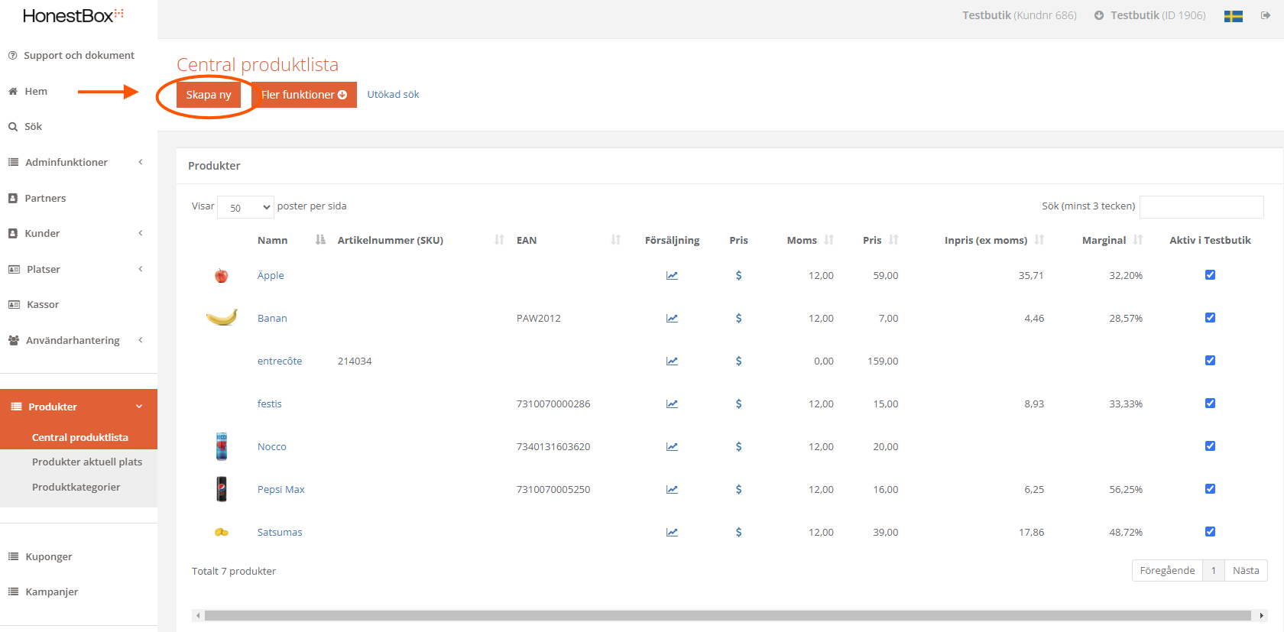Toggle the active checkbox for entrecôte
This screenshot has width=1284, height=632.
pos(1210,361)
